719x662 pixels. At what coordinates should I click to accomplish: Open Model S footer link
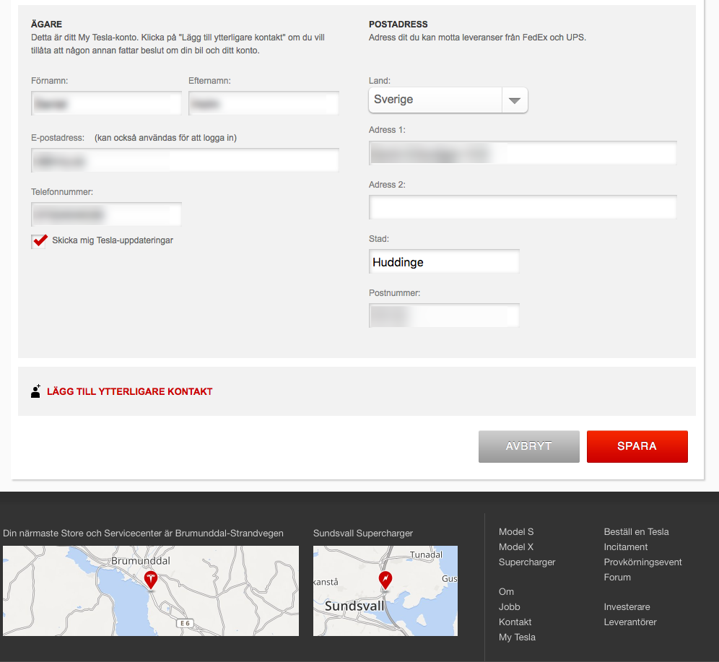coord(516,532)
